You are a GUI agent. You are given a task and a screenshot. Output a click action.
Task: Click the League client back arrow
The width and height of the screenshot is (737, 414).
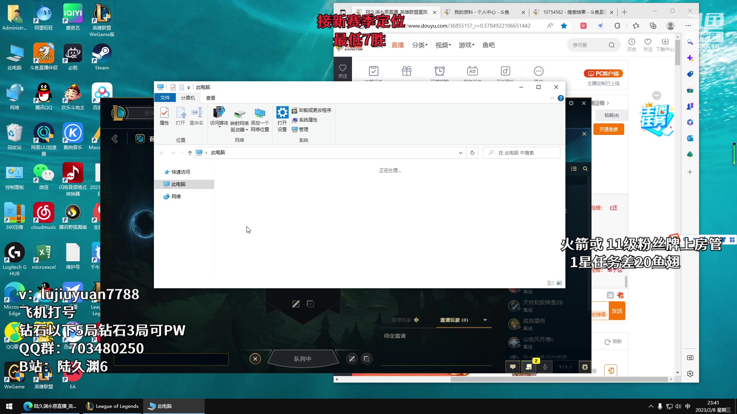pyautogui.click(x=115, y=139)
